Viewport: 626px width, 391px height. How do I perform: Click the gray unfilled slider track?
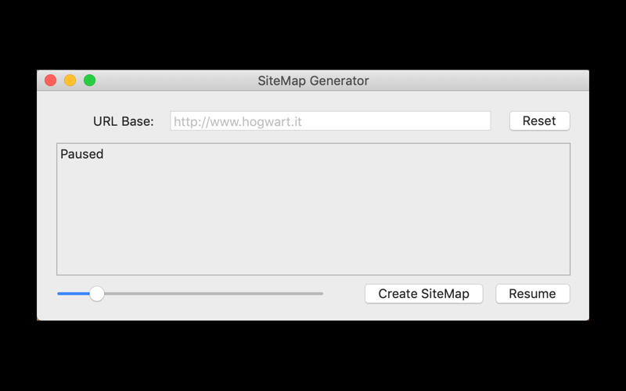pyautogui.click(x=214, y=294)
